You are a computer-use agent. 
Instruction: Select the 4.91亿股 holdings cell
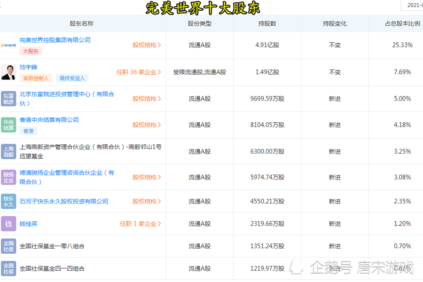pyautogui.click(x=267, y=45)
